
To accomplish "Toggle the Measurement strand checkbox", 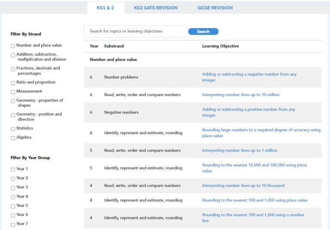I will pos(13,91).
